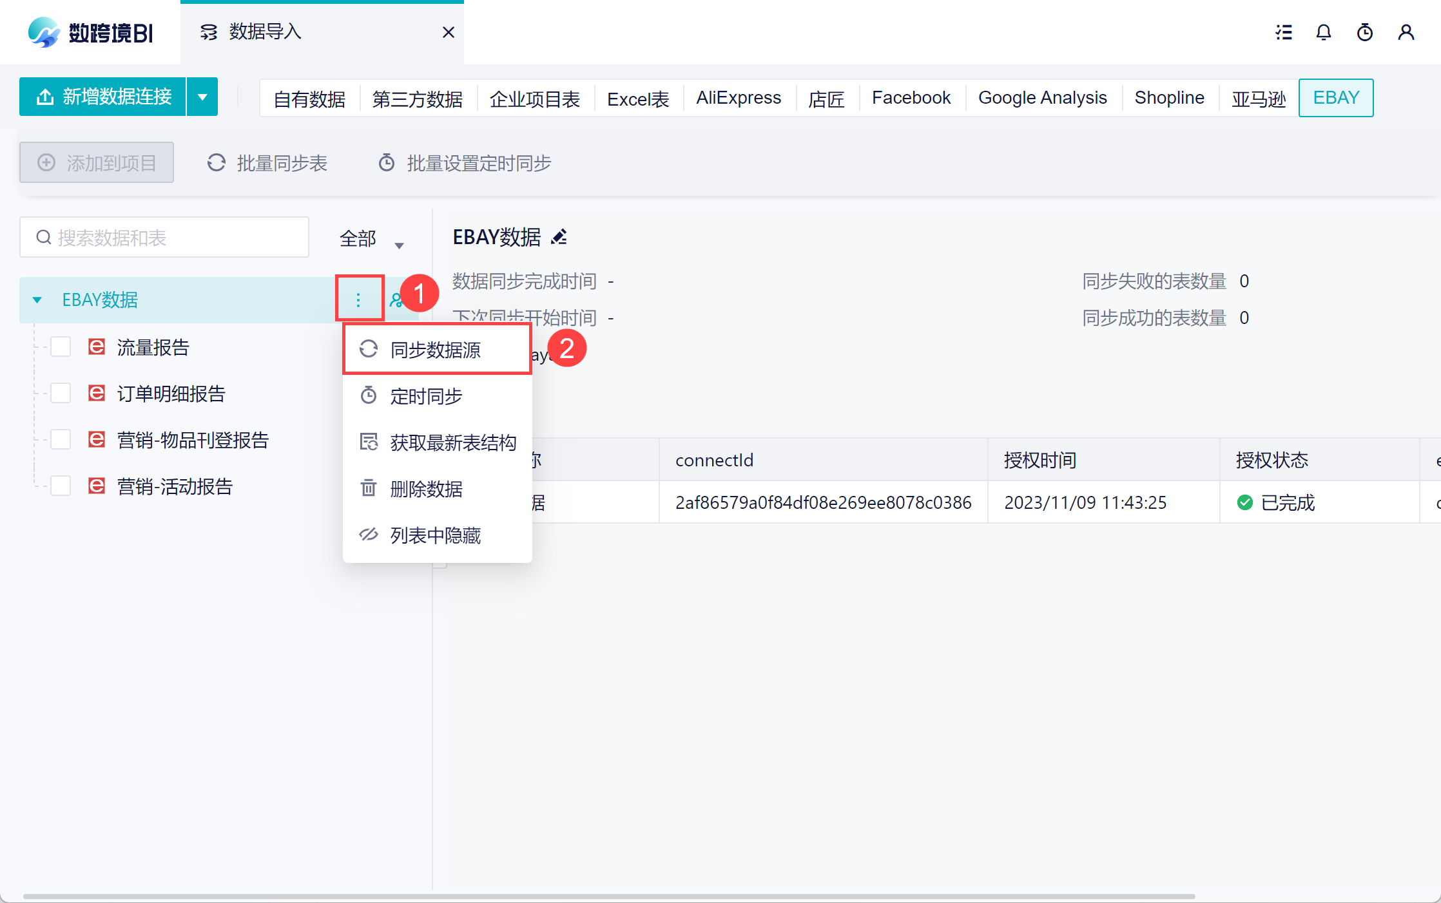Open the notification bell icon
This screenshot has height=903, width=1441.
pyautogui.click(x=1323, y=32)
